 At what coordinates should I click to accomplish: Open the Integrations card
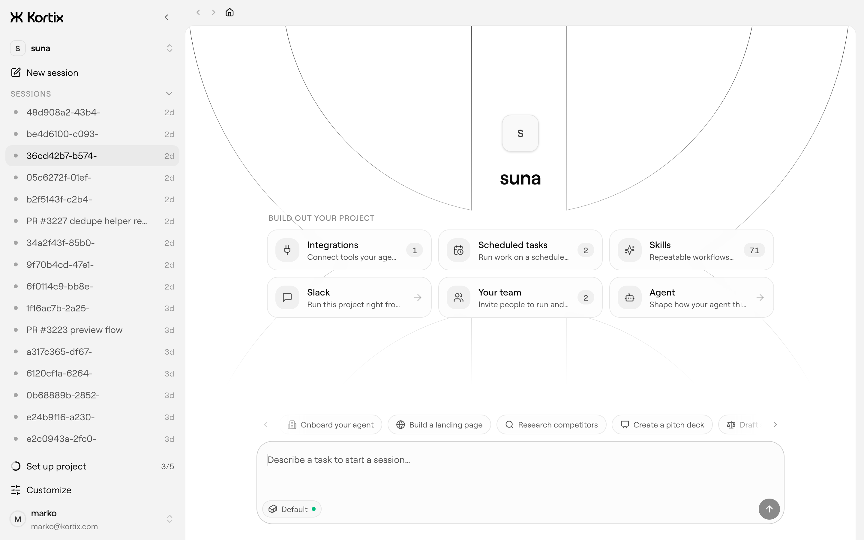coord(349,250)
